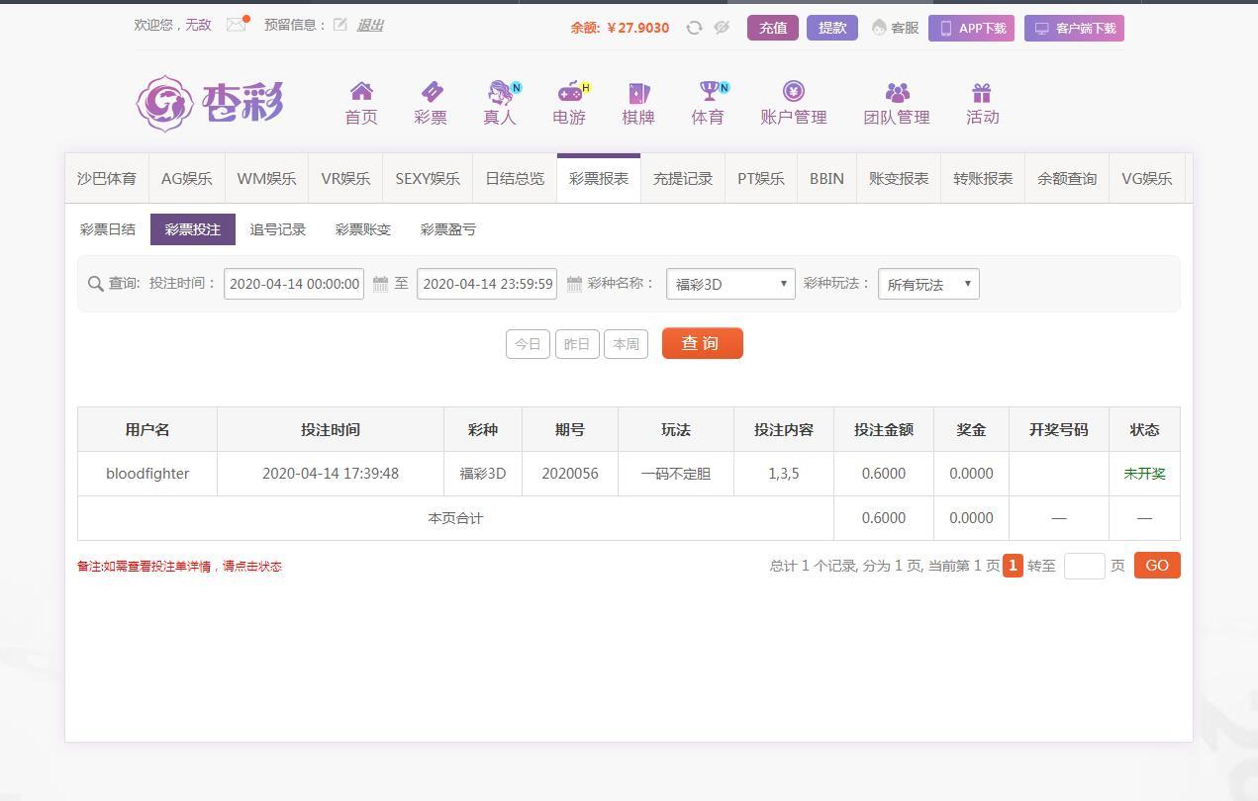Hide the balance with eye icon

point(722,28)
